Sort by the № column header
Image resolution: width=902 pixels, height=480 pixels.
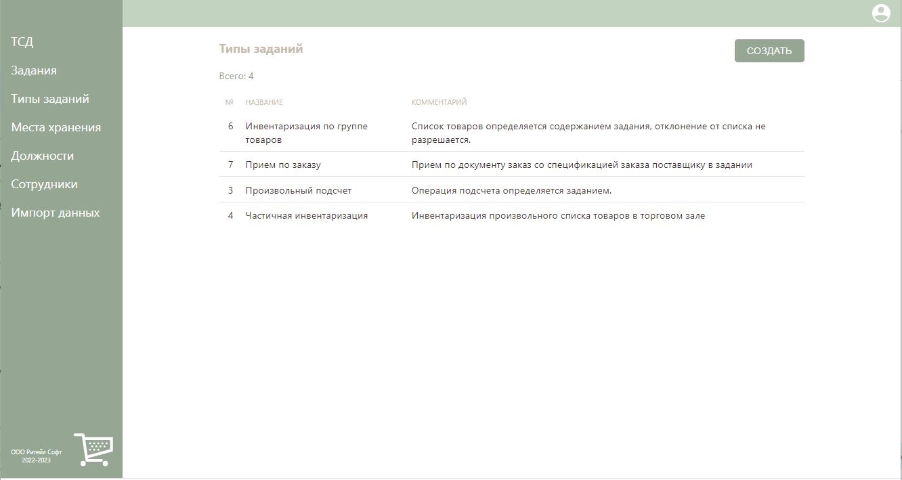(229, 102)
